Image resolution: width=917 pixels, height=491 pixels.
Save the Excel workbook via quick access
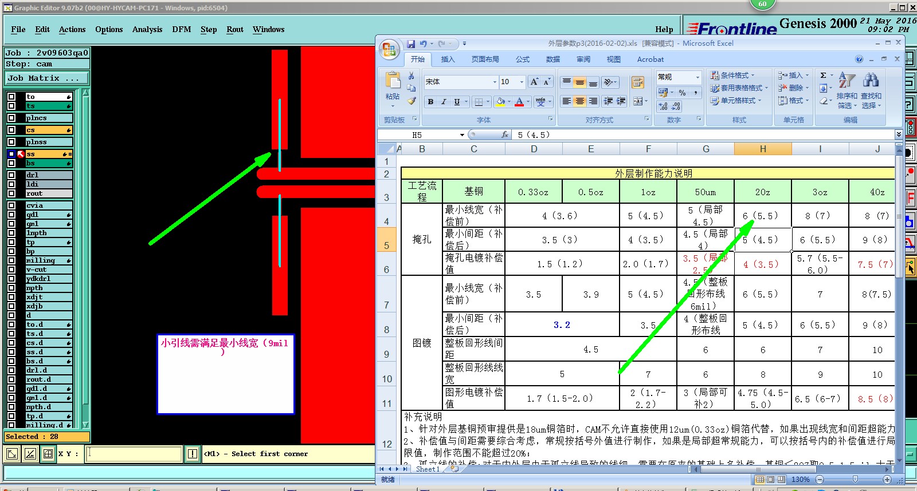tap(411, 43)
